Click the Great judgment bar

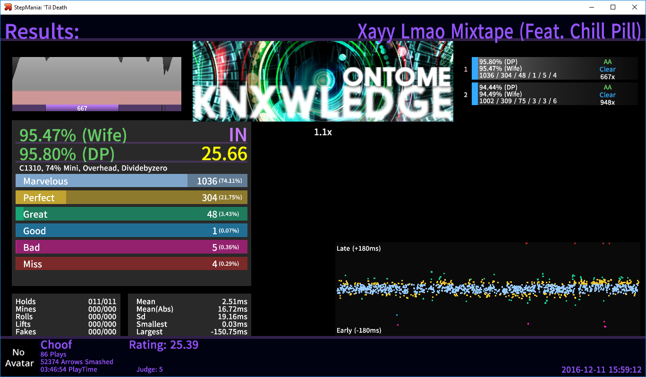pos(131,214)
